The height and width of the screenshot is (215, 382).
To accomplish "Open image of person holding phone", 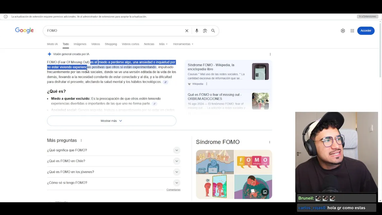I will point(253,187).
